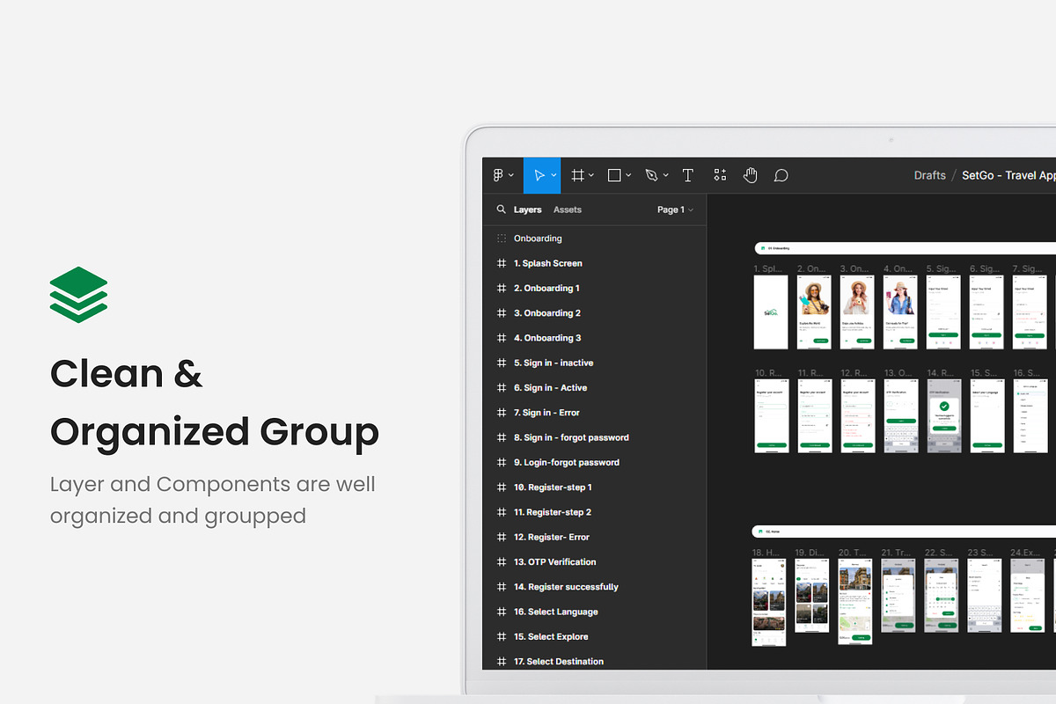The width and height of the screenshot is (1056, 704).
Task: Select the 19. Discover frame on canvas
Action: (811, 595)
